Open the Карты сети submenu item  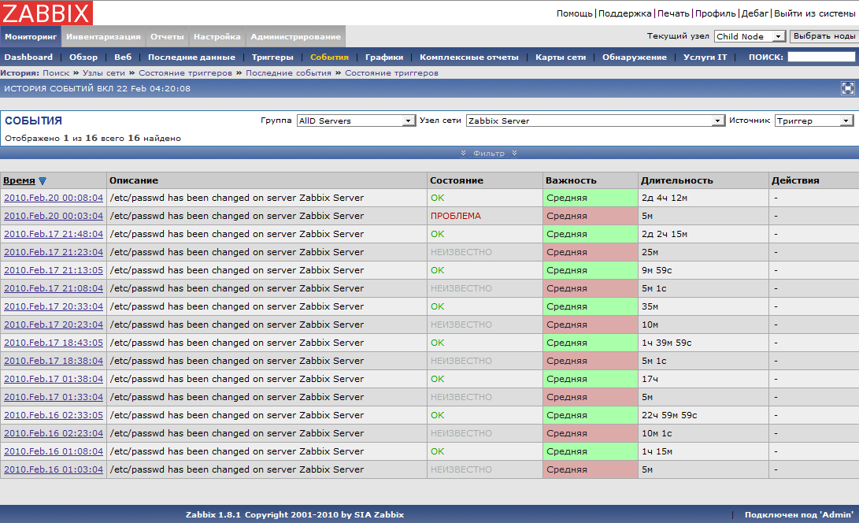(561, 57)
